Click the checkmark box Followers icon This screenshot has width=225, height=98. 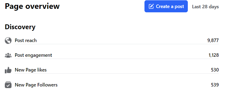[8, 85]
